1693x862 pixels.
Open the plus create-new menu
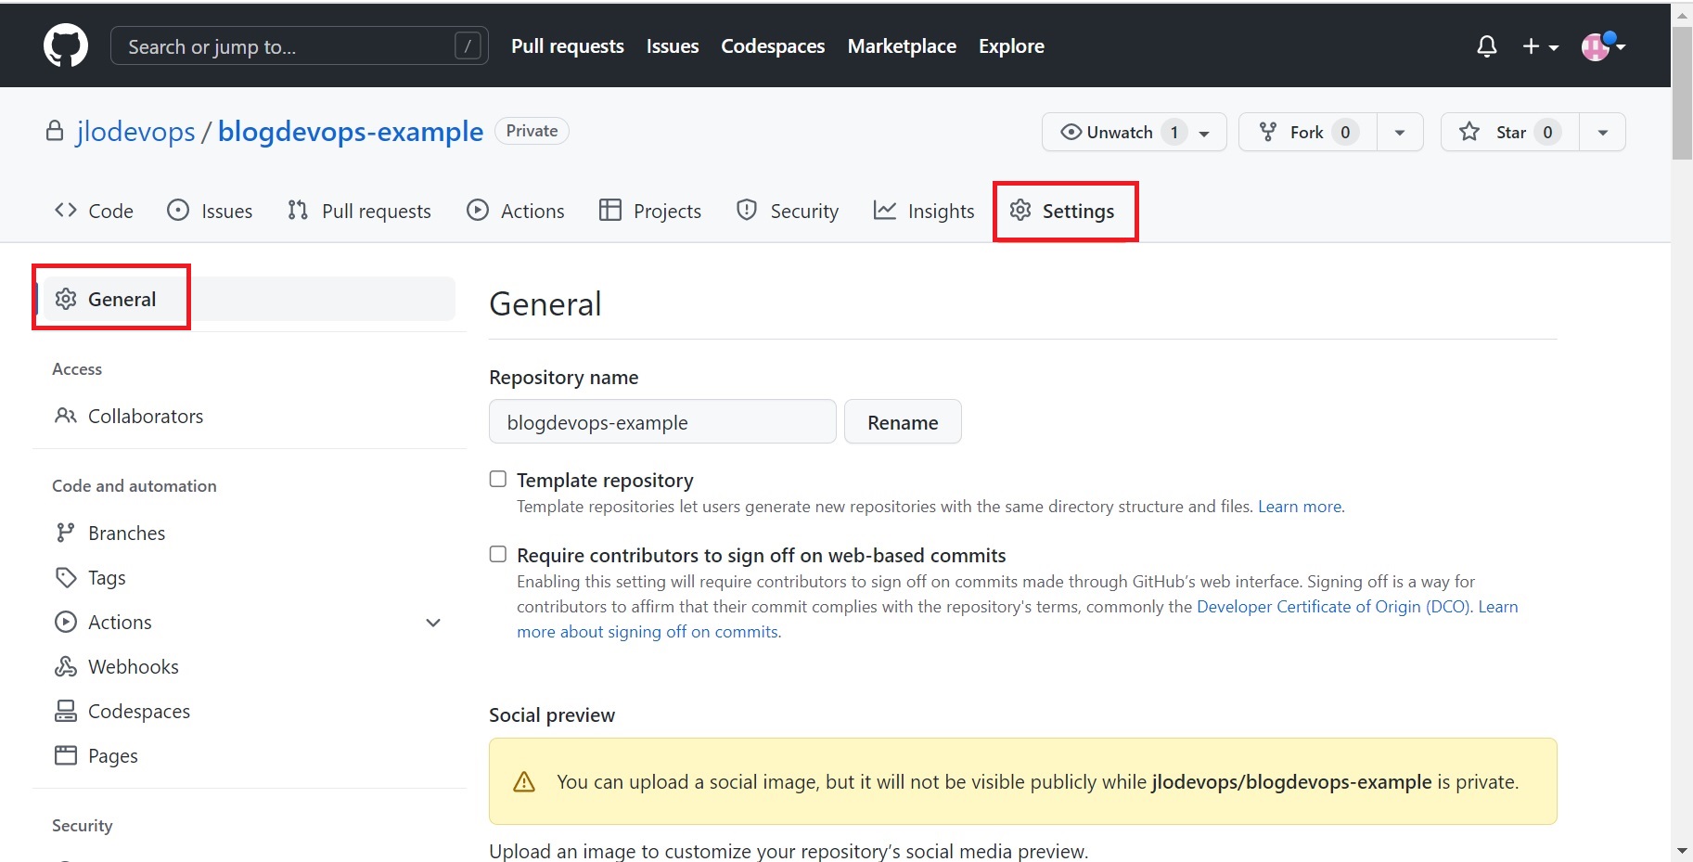(1540, 46)
